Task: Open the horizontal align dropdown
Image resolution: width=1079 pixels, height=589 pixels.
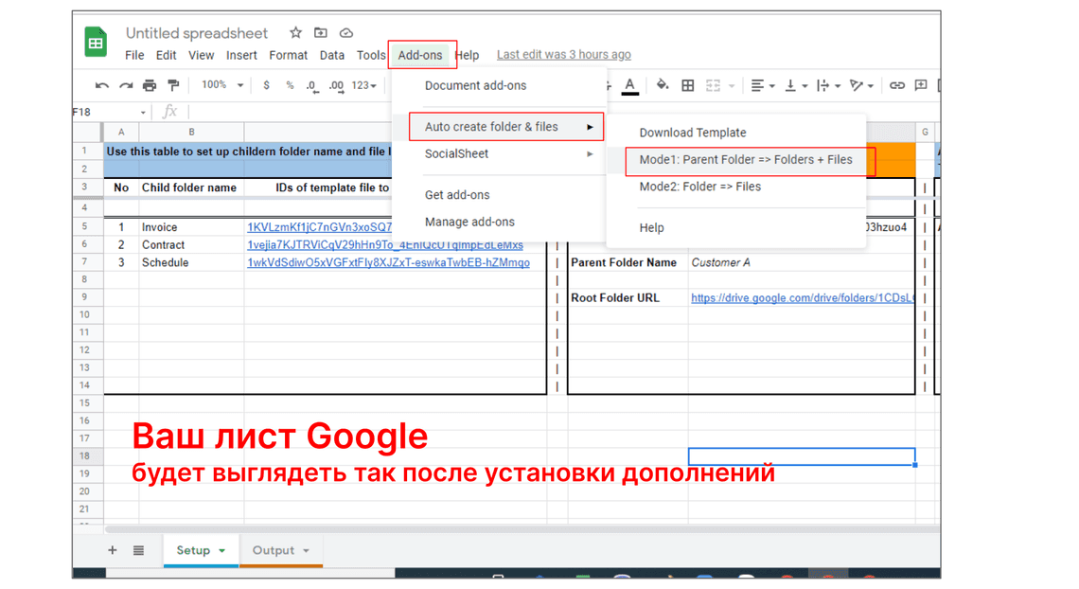Action: click(760, 85)
